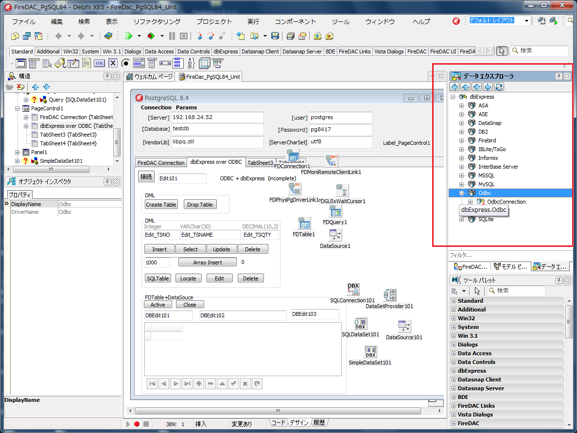Screen dimensions: 577x433
Task: Click the 接続 button on the form
Action: pyautogui.click(x=146, y=177)
